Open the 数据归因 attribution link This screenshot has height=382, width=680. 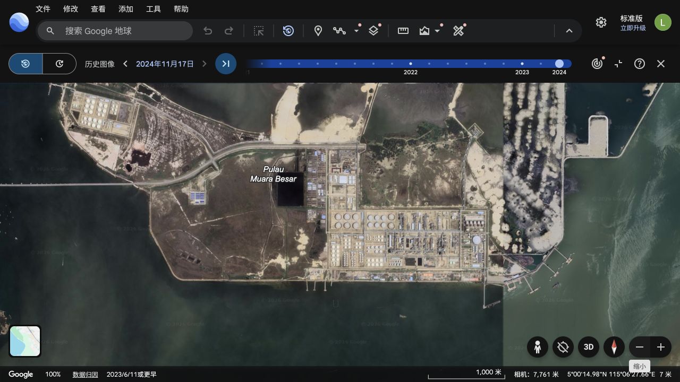86,374
